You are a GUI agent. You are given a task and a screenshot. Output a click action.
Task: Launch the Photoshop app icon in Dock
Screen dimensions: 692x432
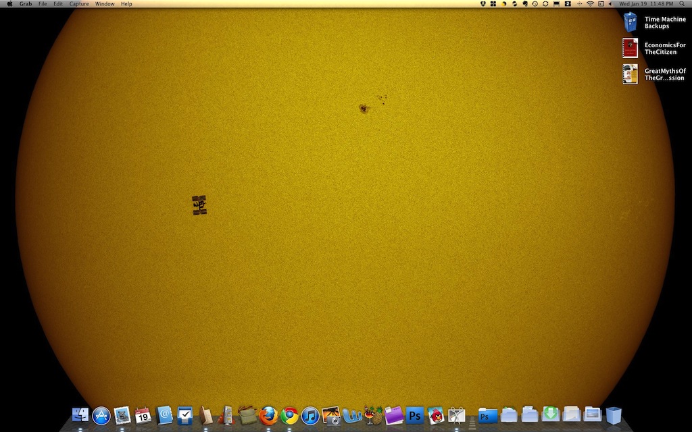(415, 415)
